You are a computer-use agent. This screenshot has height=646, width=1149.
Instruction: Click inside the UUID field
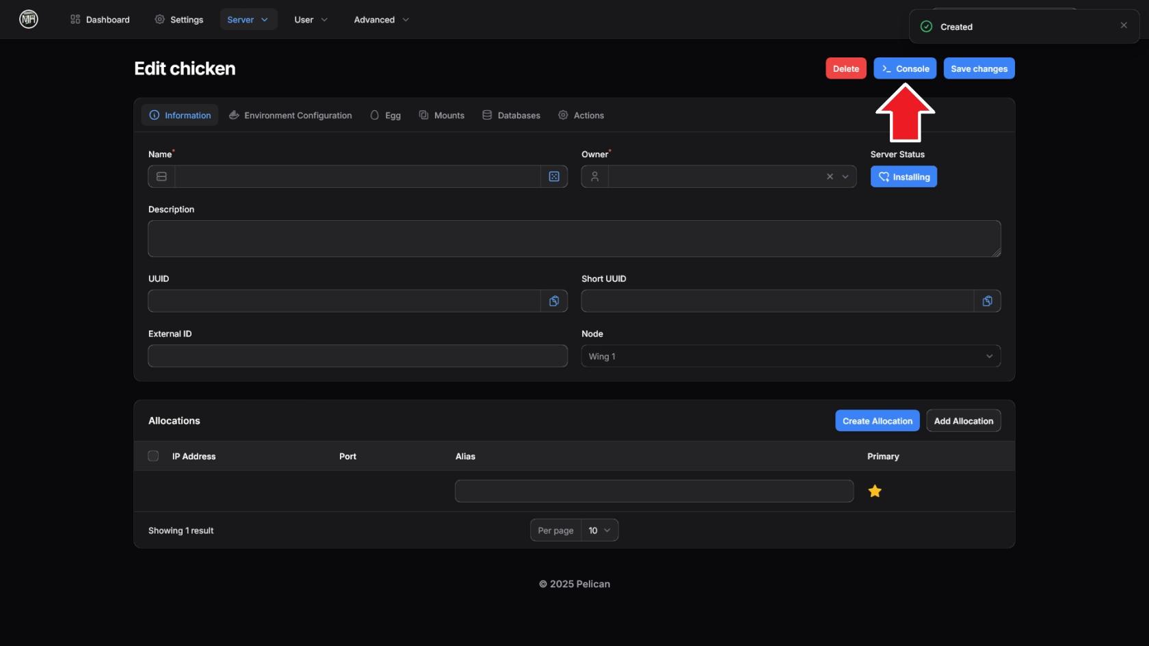tap(345, 301)
